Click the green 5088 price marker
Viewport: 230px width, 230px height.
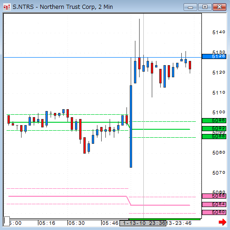(214, 136)
